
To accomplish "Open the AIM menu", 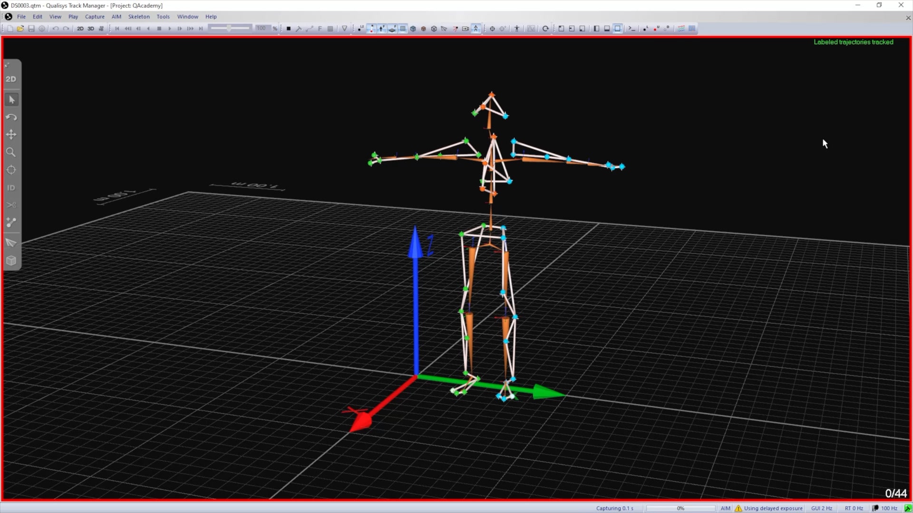I will click(x=116, y=16).
